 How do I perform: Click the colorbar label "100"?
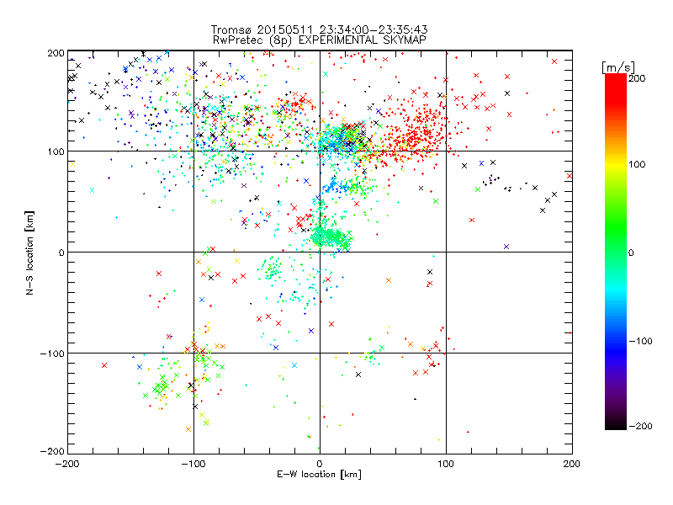(x=637, y=164)
